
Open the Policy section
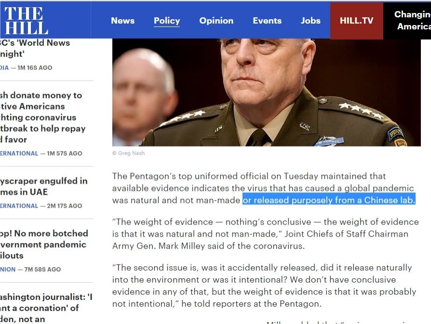(167, 21)
